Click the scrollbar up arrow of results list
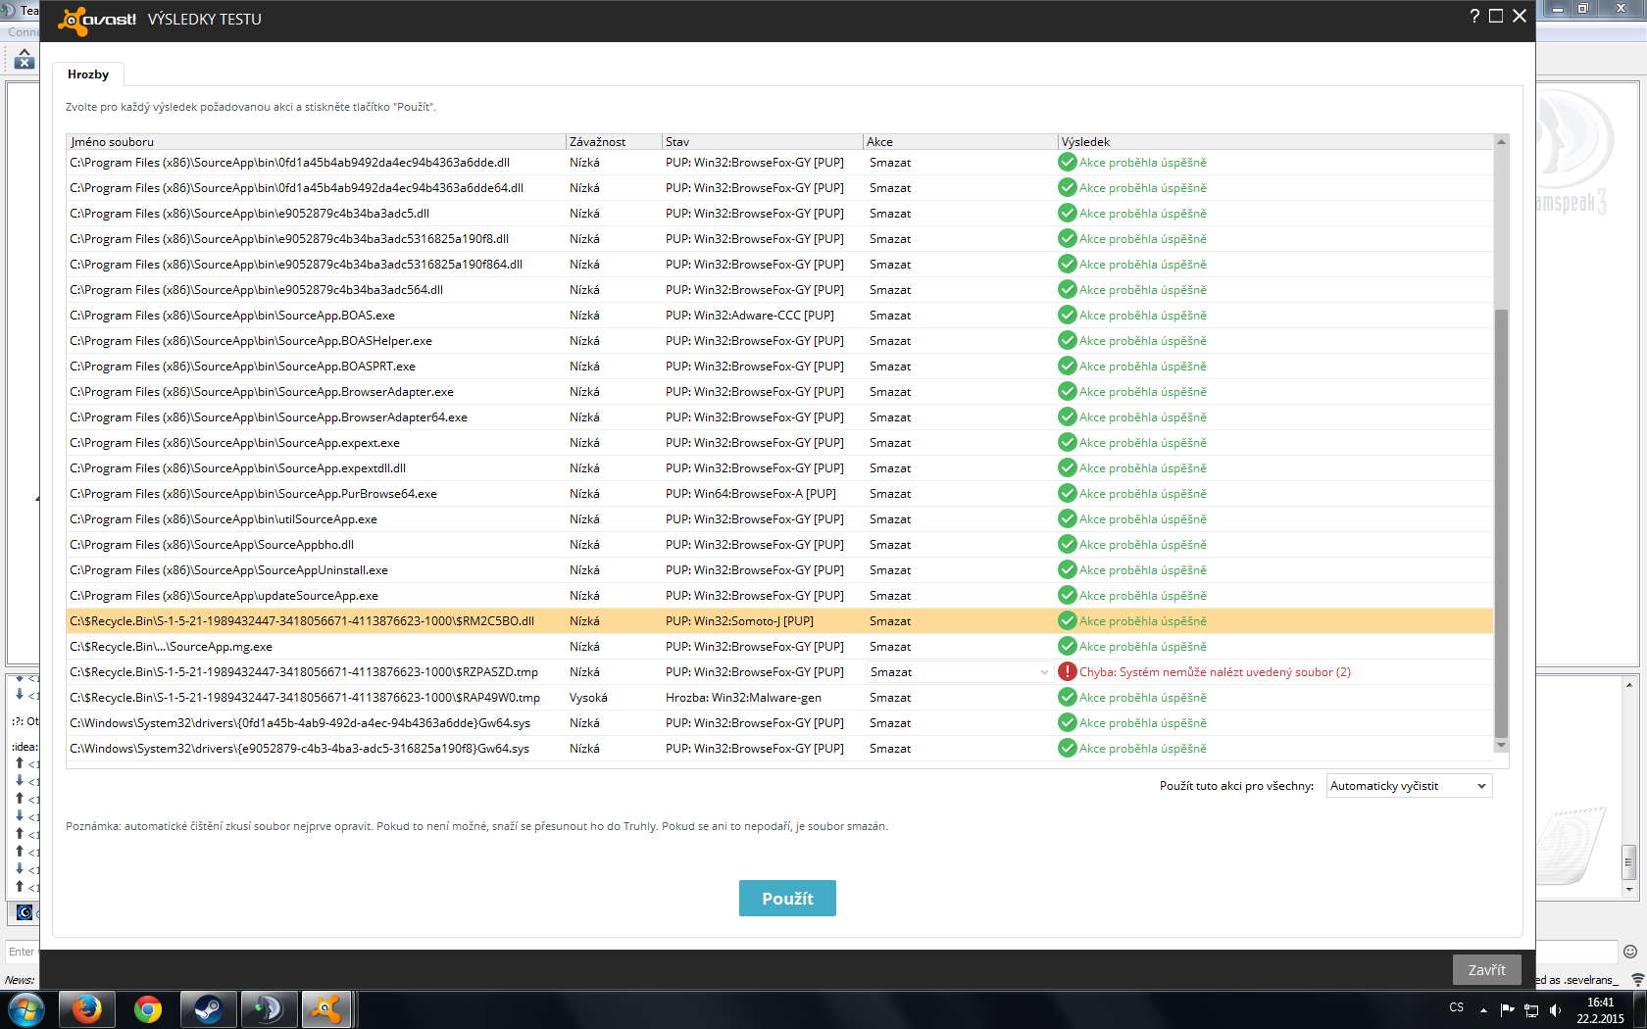Viewport: 1647px width, 1029px height. click(1501, 142)
